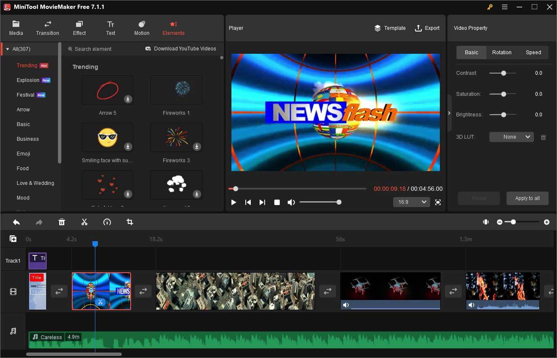Open the Text tab
Screen dimensions: 557x358
[x=110, y=28]
